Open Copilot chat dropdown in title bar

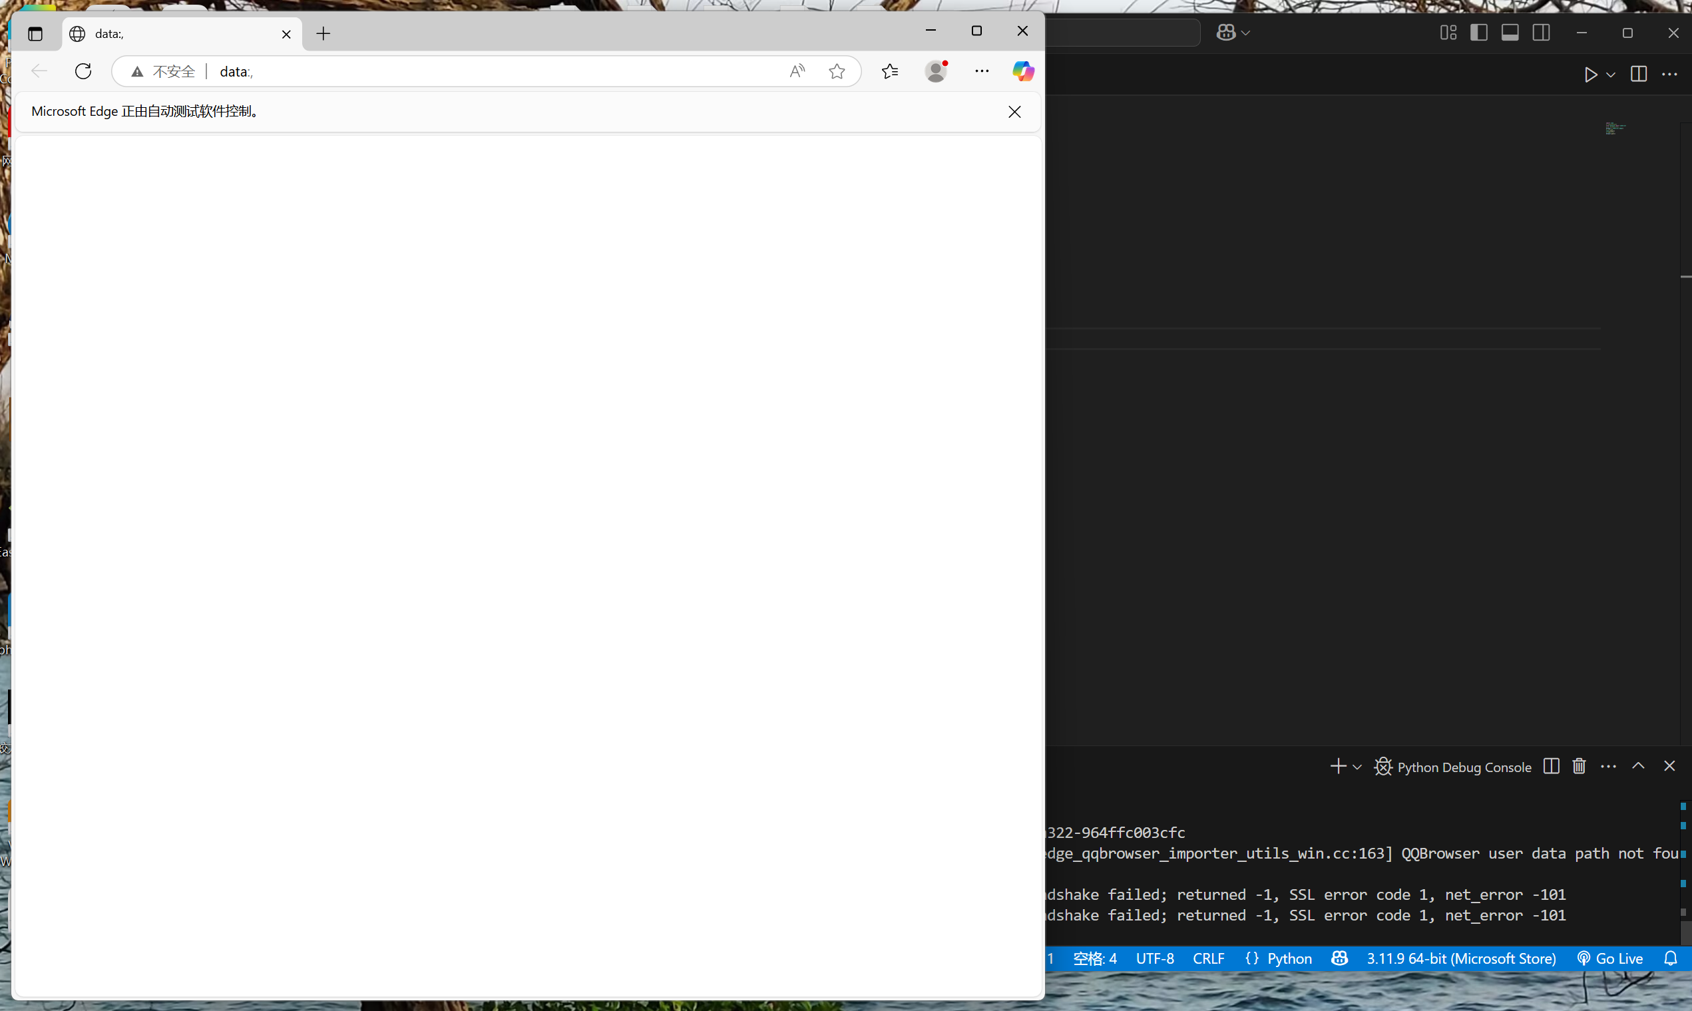[1246, 33]
